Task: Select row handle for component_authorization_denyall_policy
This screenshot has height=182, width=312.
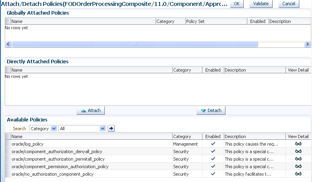Action: (x=8, y=151)
